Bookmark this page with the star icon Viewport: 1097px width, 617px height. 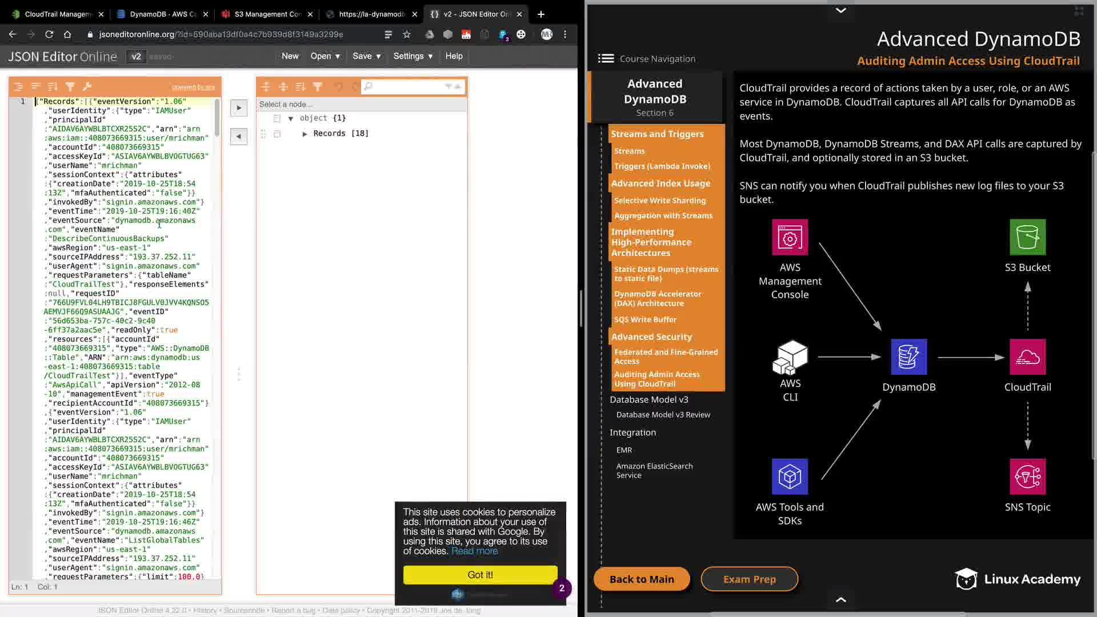point(407,34)
